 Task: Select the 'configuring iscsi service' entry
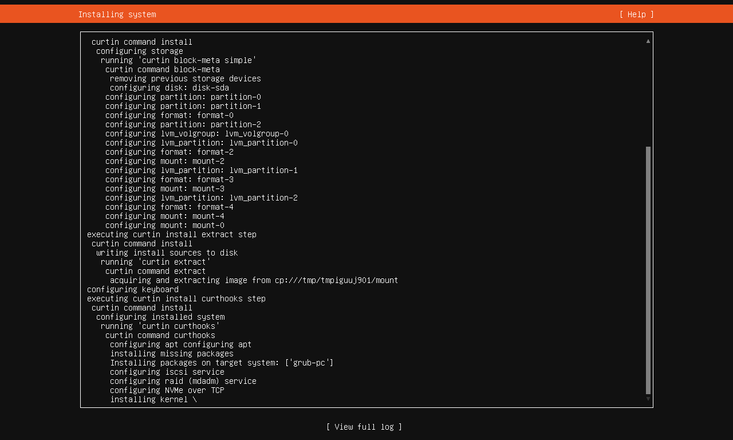[x=167, y=372]
